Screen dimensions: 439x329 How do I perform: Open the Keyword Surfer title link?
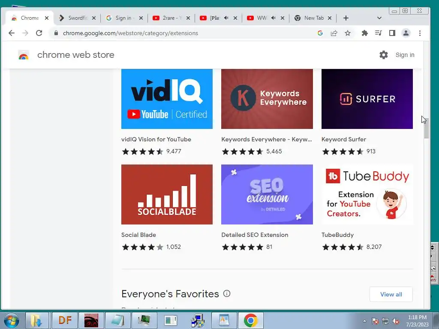pos(343,139)
